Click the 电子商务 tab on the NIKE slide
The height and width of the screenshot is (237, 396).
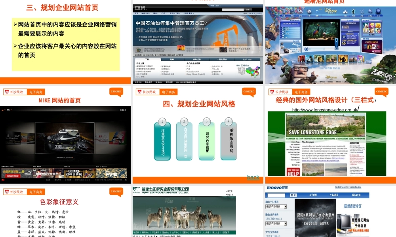coord(36,92)
